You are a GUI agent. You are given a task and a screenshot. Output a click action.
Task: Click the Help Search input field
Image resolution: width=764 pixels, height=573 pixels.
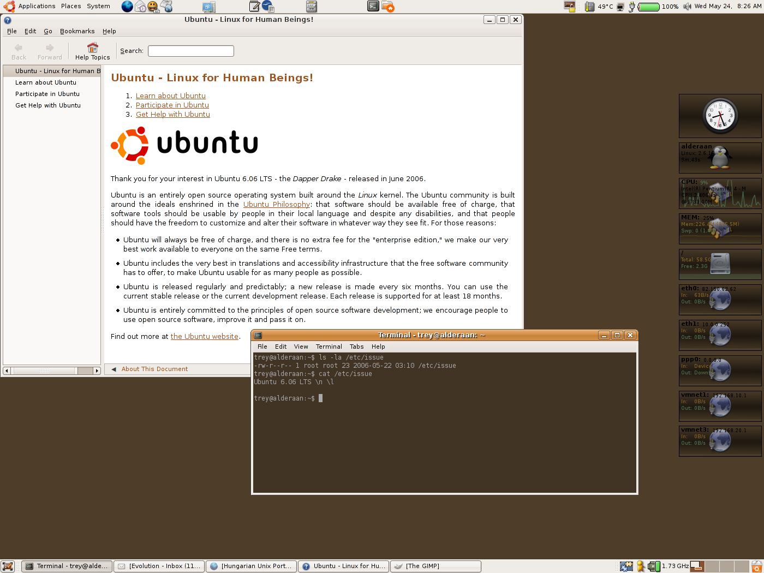tap(191, 51)
